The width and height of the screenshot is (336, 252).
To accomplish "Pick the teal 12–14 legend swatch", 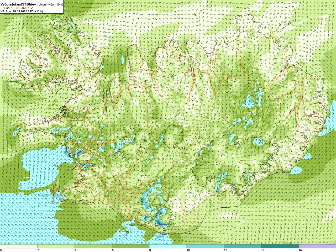I will tap(243, 246).
